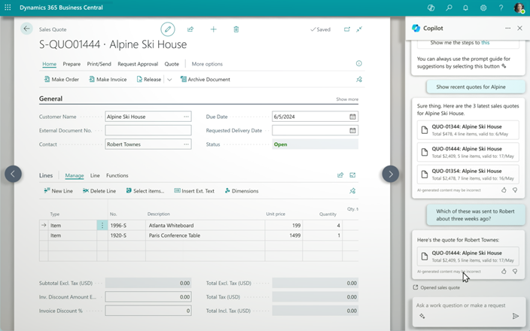
Task: Select the Home tab
Action: (50, 64)
